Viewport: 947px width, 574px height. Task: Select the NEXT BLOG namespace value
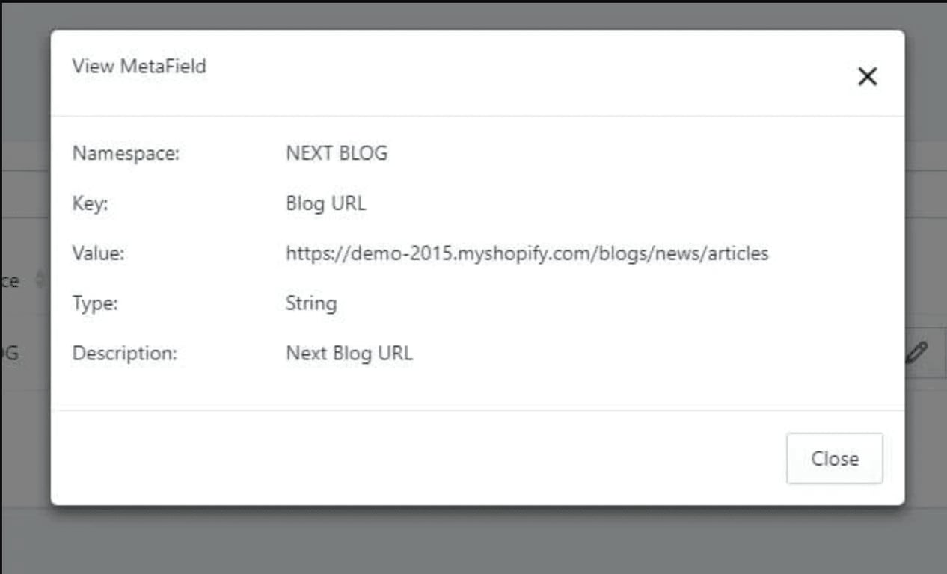[337, 154]
